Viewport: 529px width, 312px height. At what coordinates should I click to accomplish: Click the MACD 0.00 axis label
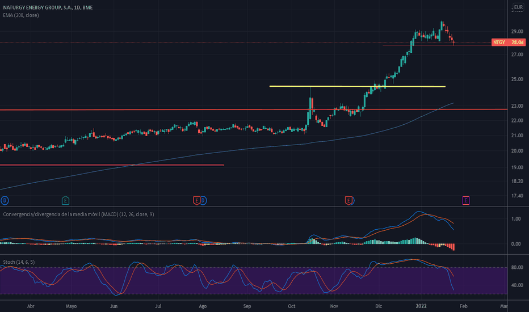516,244
